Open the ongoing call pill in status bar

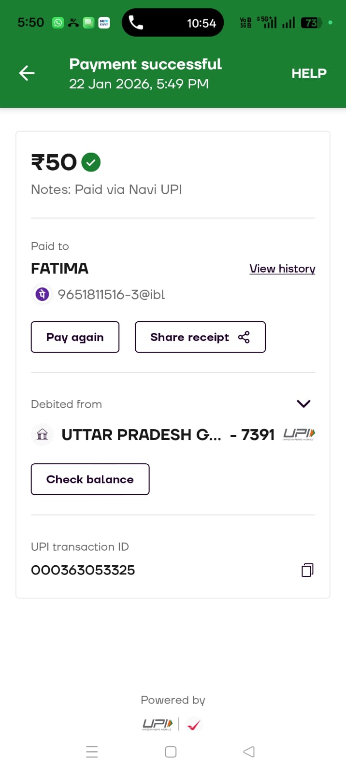pyautogui.click(x=173, y=23)
